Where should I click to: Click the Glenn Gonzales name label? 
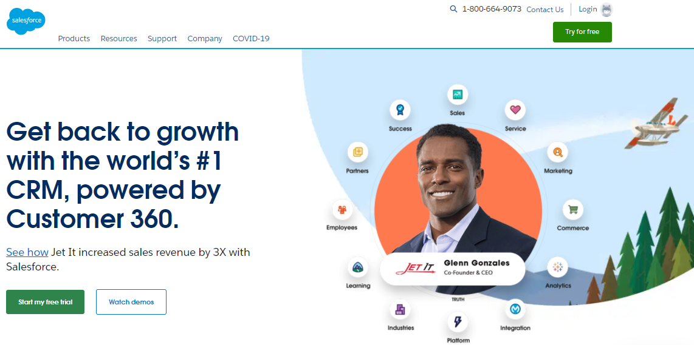[476, 263]
